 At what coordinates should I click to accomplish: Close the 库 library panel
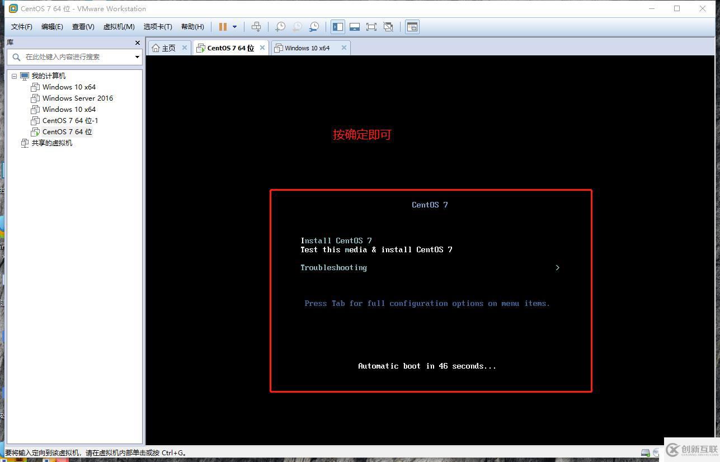click(x=138, y=43)
